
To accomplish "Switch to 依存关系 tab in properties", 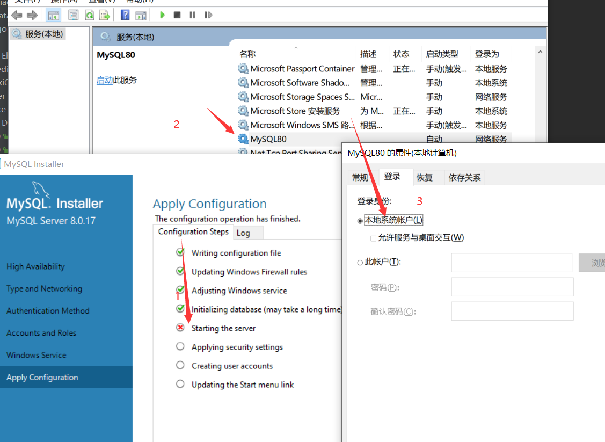I will 464,178.
